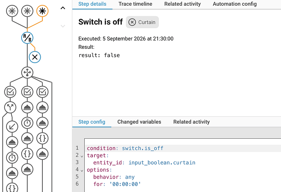
Task: Open the top Related activity tab
Action: (x=182, y=4)
